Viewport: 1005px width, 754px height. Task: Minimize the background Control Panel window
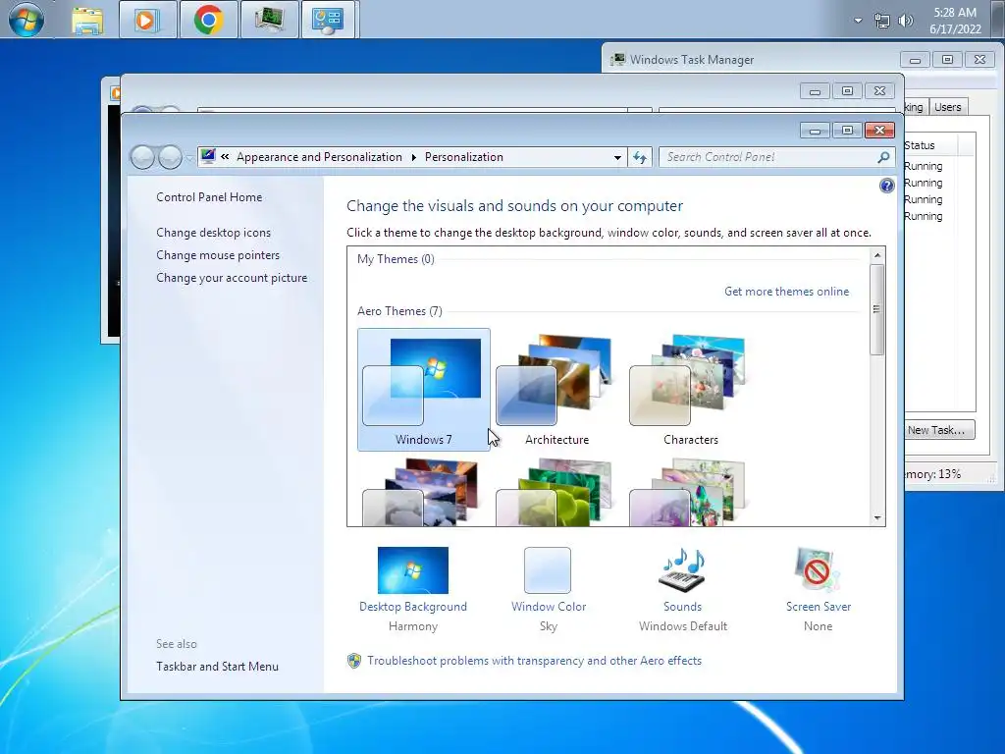pos(816,91)
